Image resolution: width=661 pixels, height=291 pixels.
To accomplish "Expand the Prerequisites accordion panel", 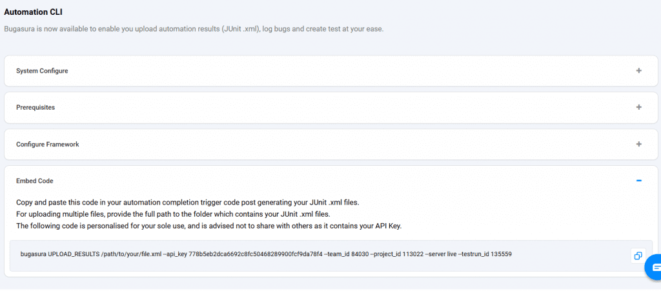I will click(x=36, y=108).
